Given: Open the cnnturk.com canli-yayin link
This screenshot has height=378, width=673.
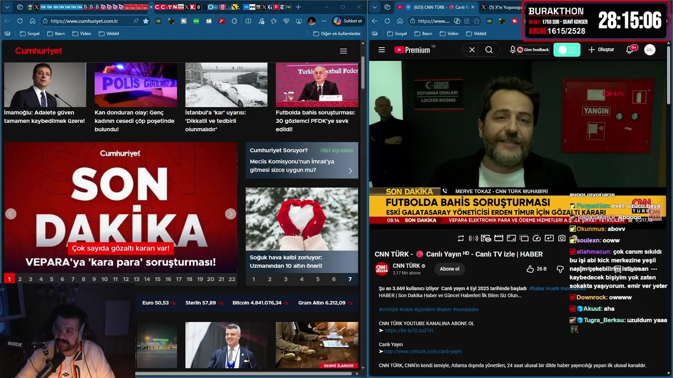Looking at the screenshot, I should (422, 351).
